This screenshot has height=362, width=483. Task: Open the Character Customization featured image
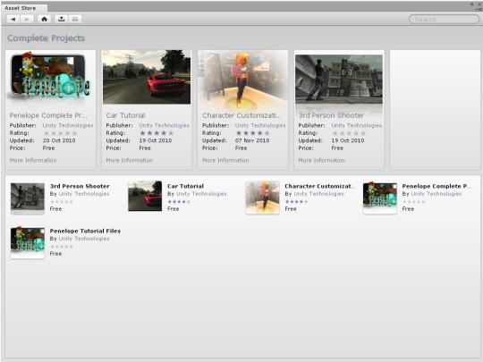coord(243,80)
